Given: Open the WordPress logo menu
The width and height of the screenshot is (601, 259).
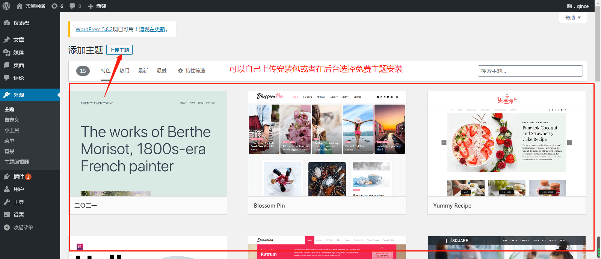Looking at the screenshot, I should pyautogui.click(x=6, y=6).
